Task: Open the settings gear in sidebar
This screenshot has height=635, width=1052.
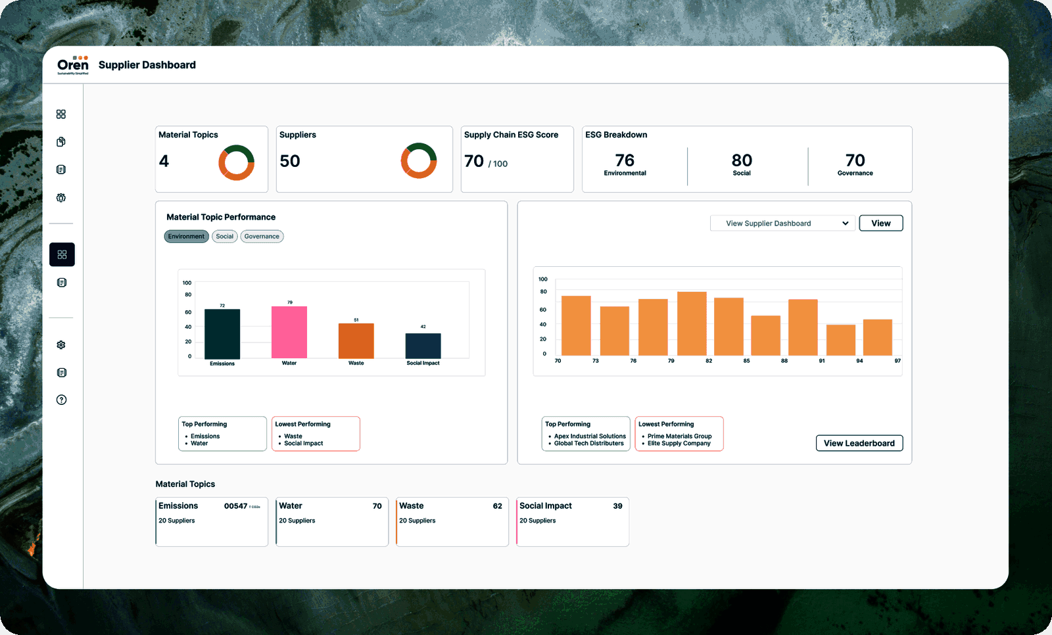Action: click(x=61, y=345)
